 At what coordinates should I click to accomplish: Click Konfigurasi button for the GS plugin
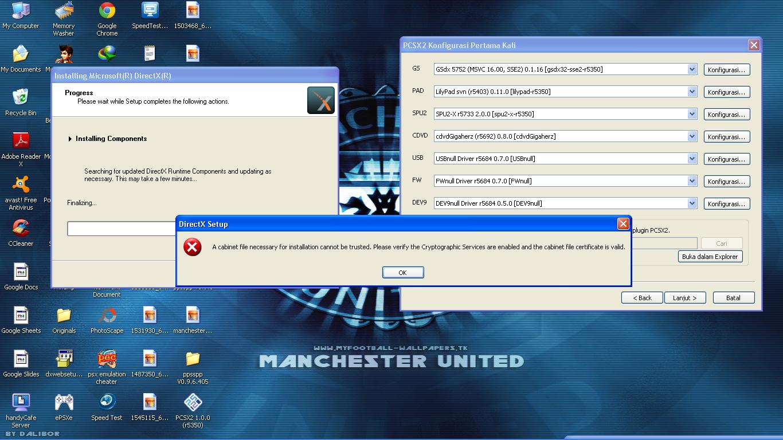(x=726, y=70)
